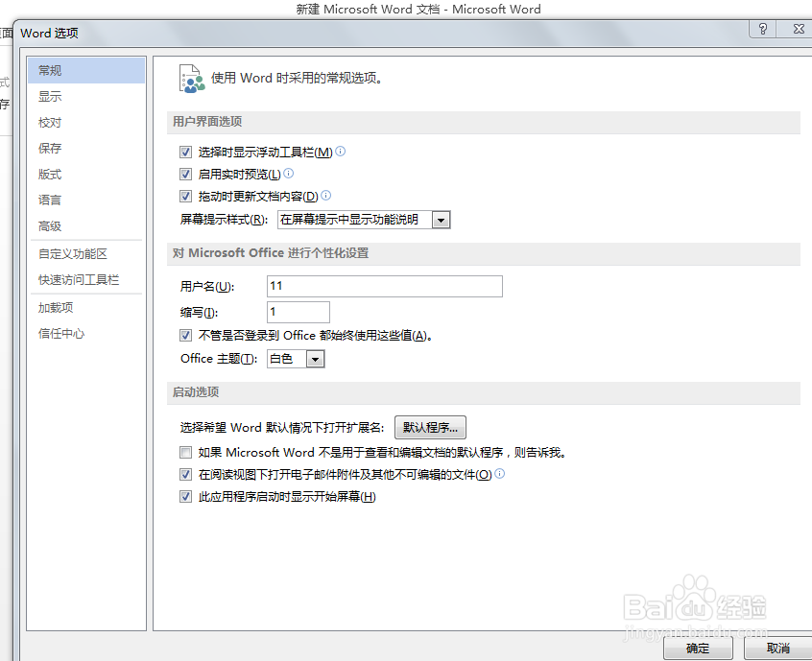This screenshot has height=661, width=812.
Task: Click the 用户名 input field
Action: click(385, 286)
